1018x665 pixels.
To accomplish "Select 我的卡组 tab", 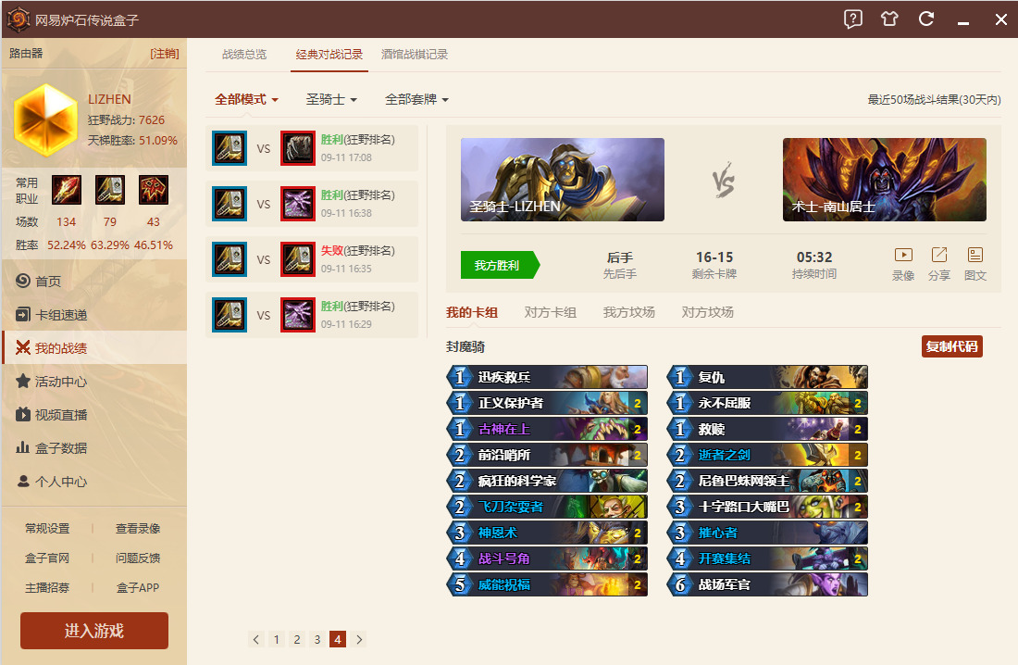I will pos(472,313).
